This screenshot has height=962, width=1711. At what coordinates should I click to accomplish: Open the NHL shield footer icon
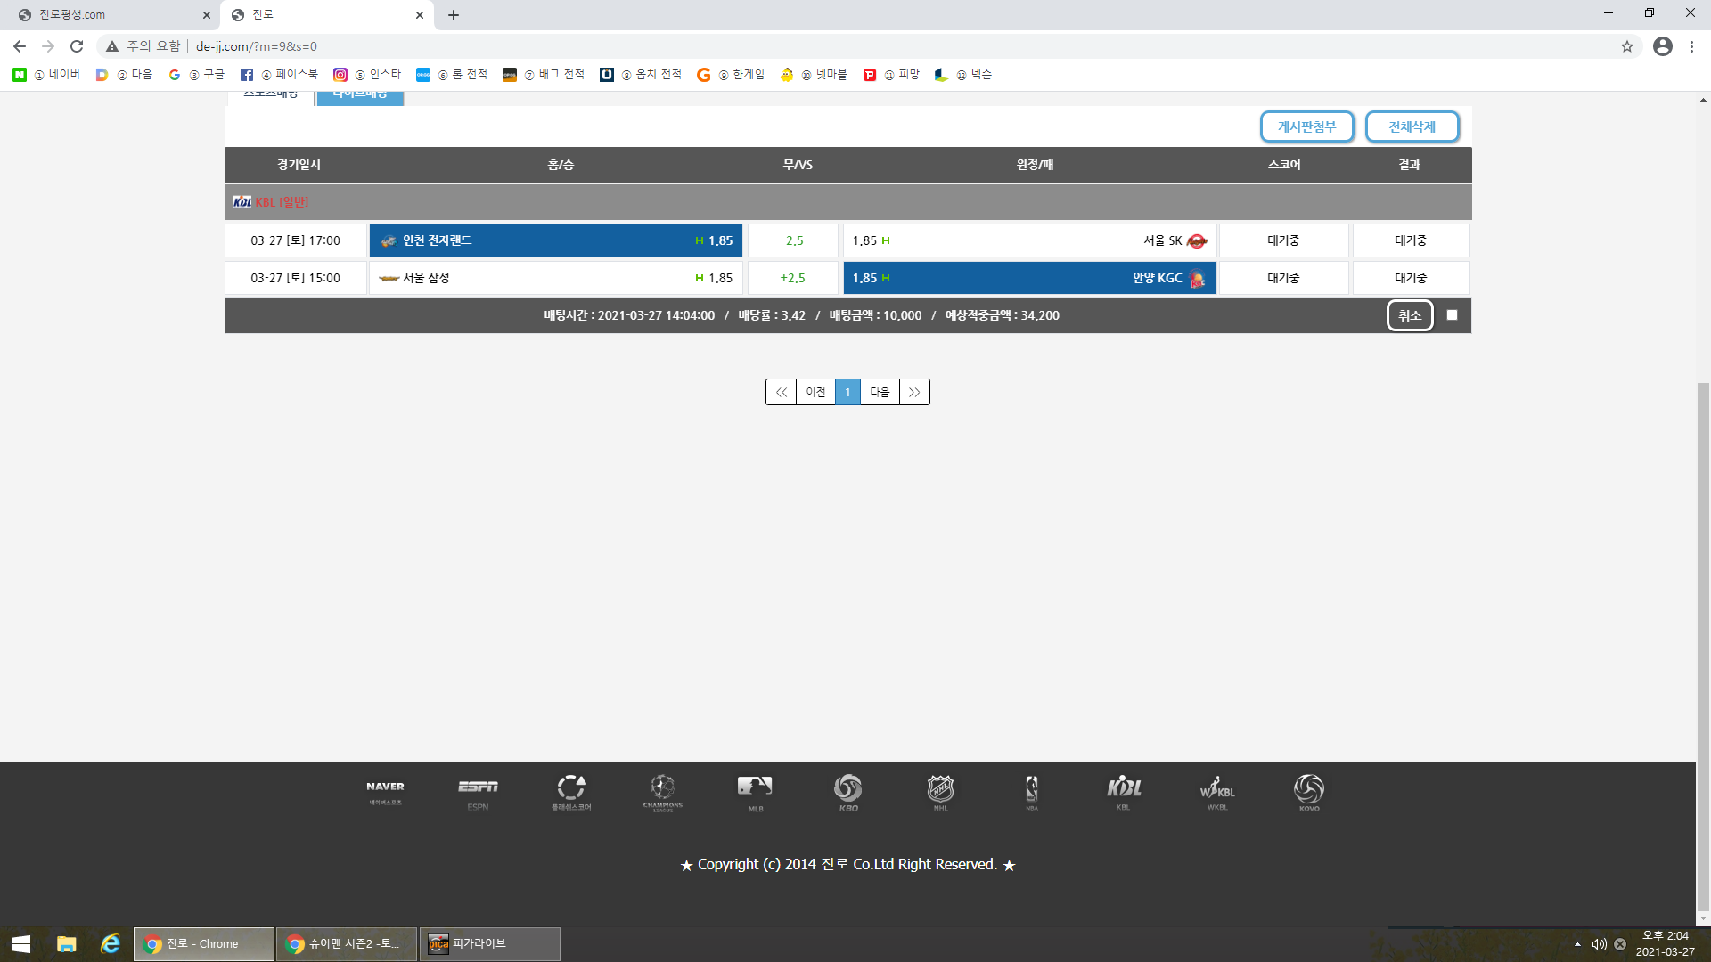point(940,792)
